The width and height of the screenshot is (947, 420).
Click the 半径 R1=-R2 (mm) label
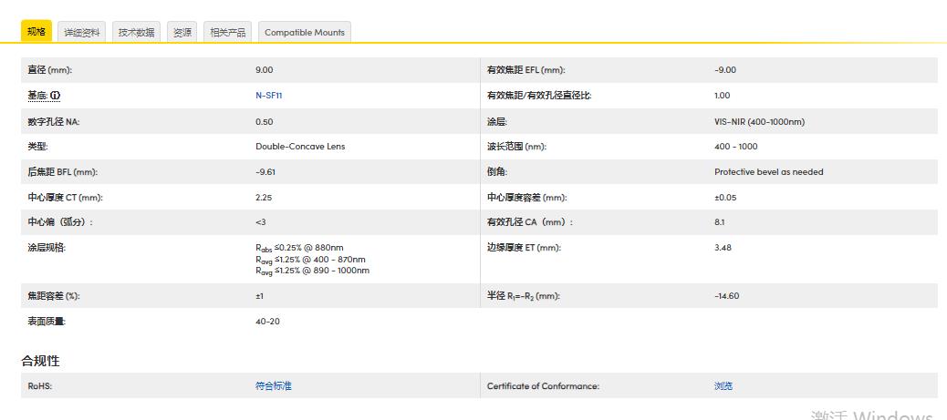pos(523,296)
